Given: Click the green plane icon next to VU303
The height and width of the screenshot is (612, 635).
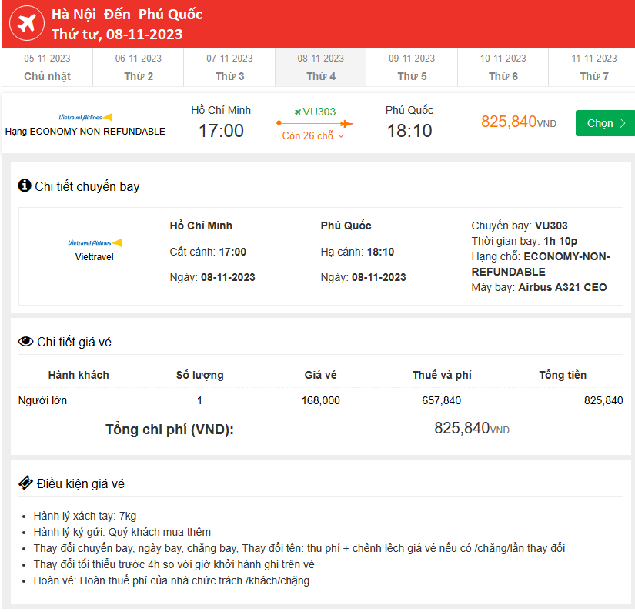Looking at the screenshot, I should [298, 112].
